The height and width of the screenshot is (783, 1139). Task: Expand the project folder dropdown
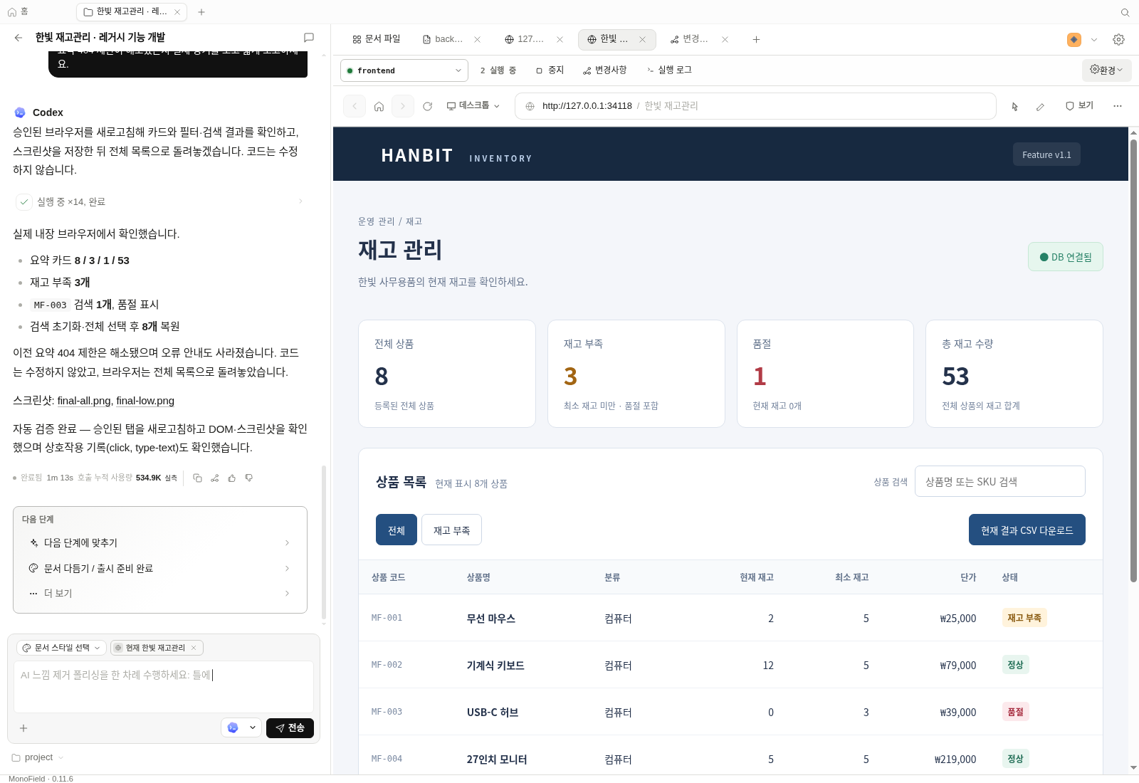38,757
